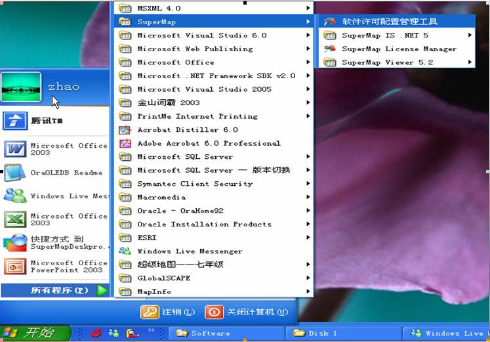Launch Microsoft Office Excel 2003 icon
Viewport: 490px width, 342px height.
[x=15, y=219]
